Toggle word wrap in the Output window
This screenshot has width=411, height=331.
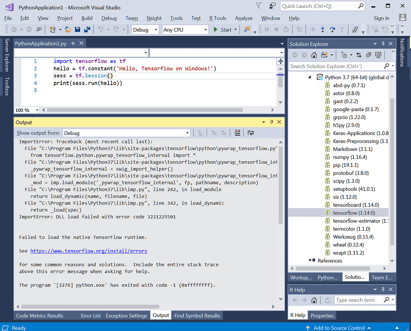(x=250, y=133)
